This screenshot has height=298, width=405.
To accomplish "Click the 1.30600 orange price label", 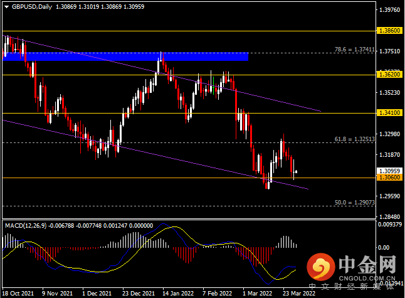I will tap(390, 178).
